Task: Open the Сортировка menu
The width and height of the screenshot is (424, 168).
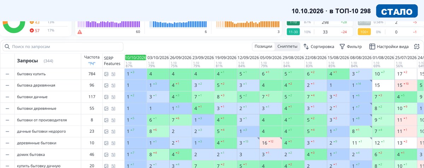Action: (319, 47)
